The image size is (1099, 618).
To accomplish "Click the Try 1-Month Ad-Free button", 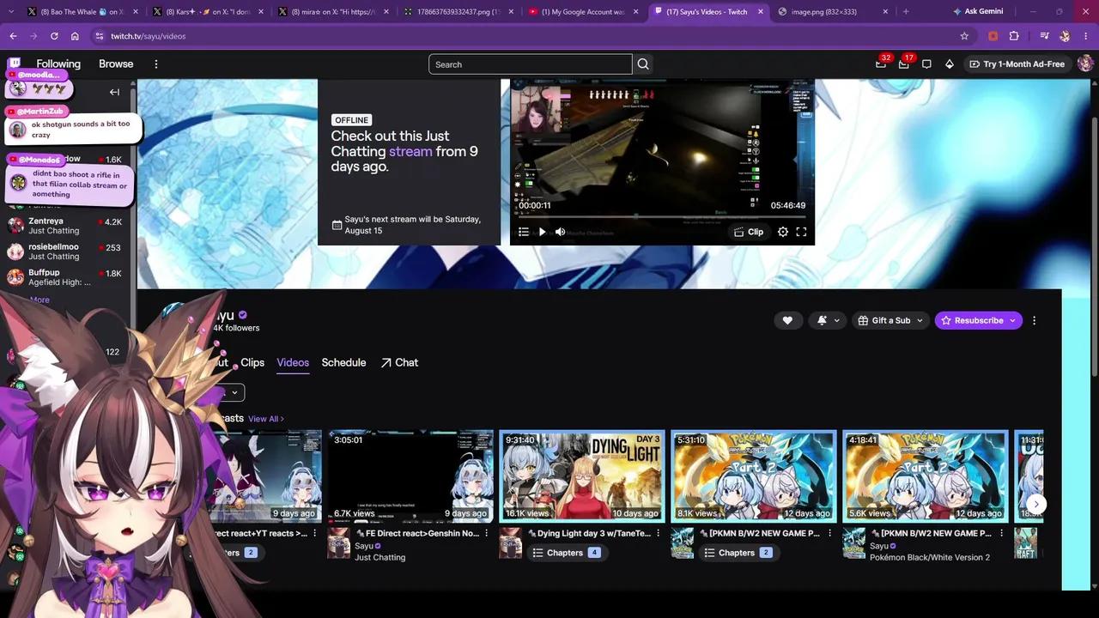I will (x=1017, y=64).
